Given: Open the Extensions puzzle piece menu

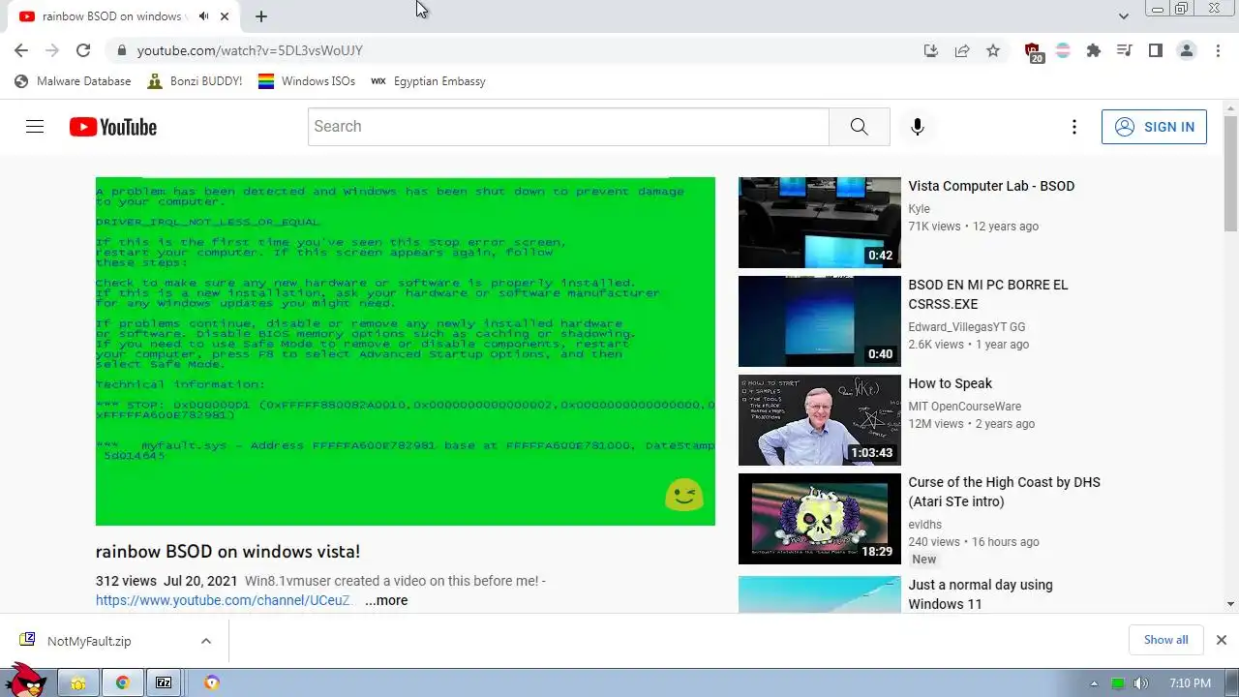Looking at the screenshot, I should [x=1094, y=50].
